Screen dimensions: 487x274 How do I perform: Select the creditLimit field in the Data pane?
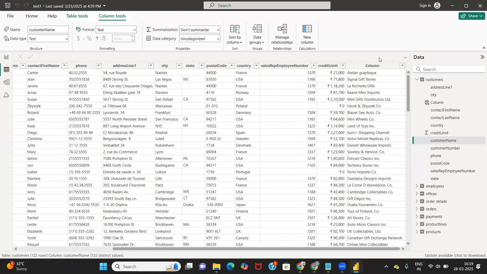(439, 133)
